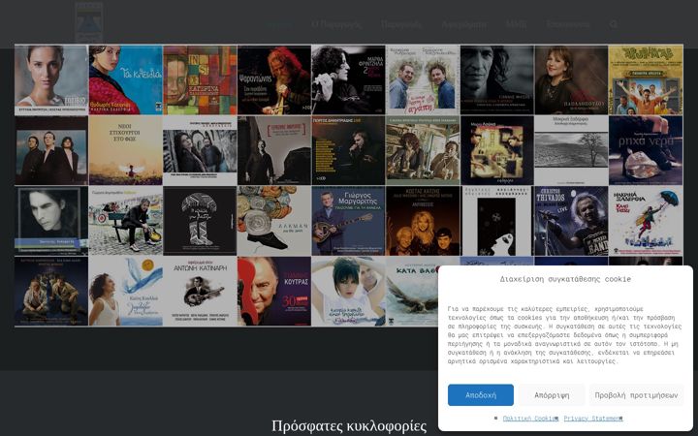
Task: Open the Christos Thivaios Live album cover
Action: pyautogui.click(x=571, y=221)
